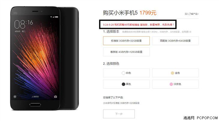Click the battery icon in phone status bar

point(57,17)
